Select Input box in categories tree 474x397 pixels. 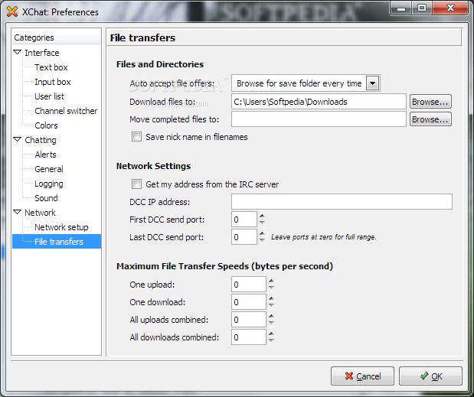tap(53, 82)
